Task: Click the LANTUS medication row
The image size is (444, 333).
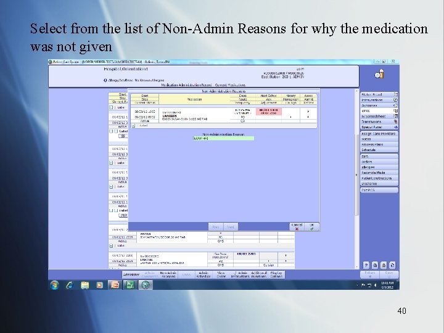Action: pyautogui.click(x=171, y=260)
